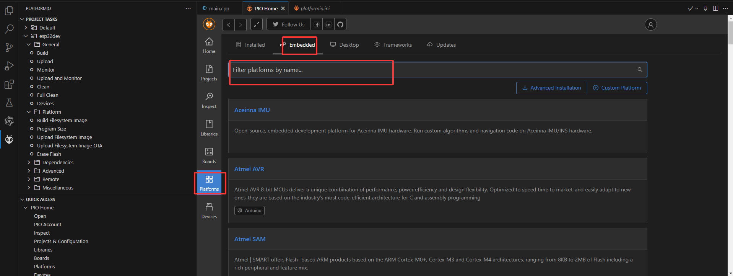Click the Arduino framework tag
Image resolution: width=733 pixels, height=276 pixels.
click(x=249, y=211)
